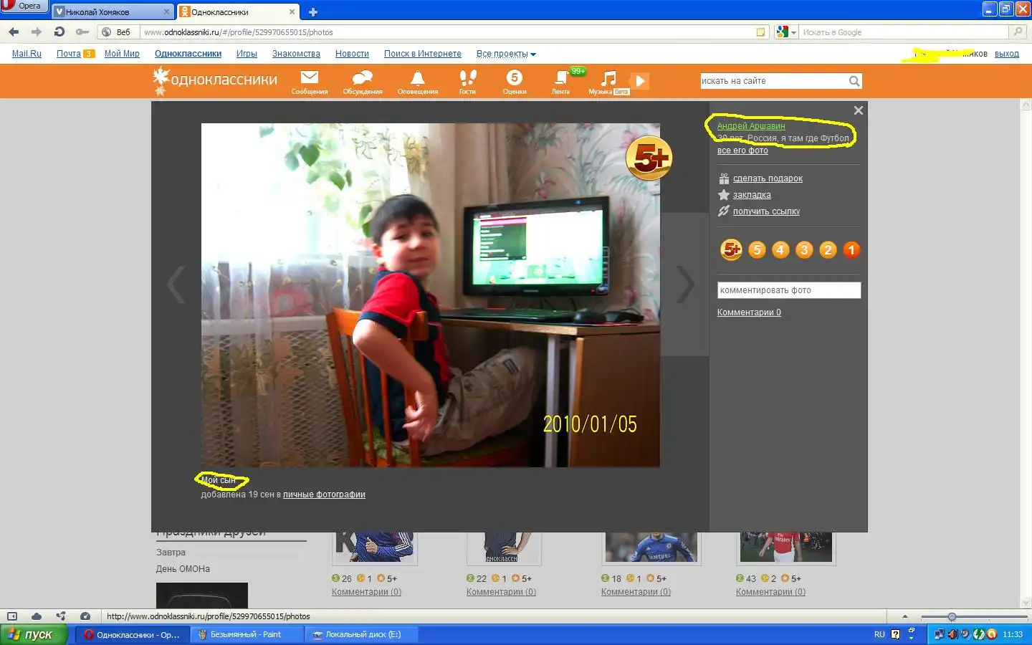Open the Windows пуск start button
This screenshot has width=1032, height=645.
point(34,634)
